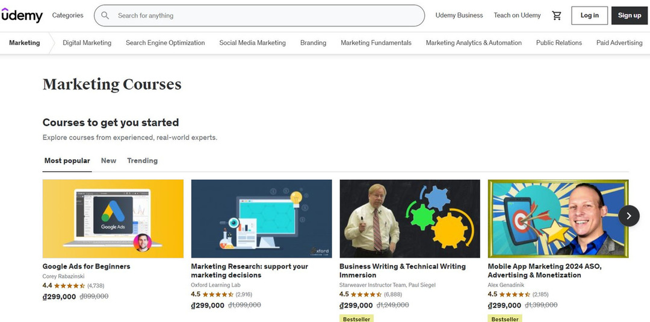Click the struck-through ₫1,099,000 price
The width and height of the screenshot is (650, 322).
tap(244, 305)
